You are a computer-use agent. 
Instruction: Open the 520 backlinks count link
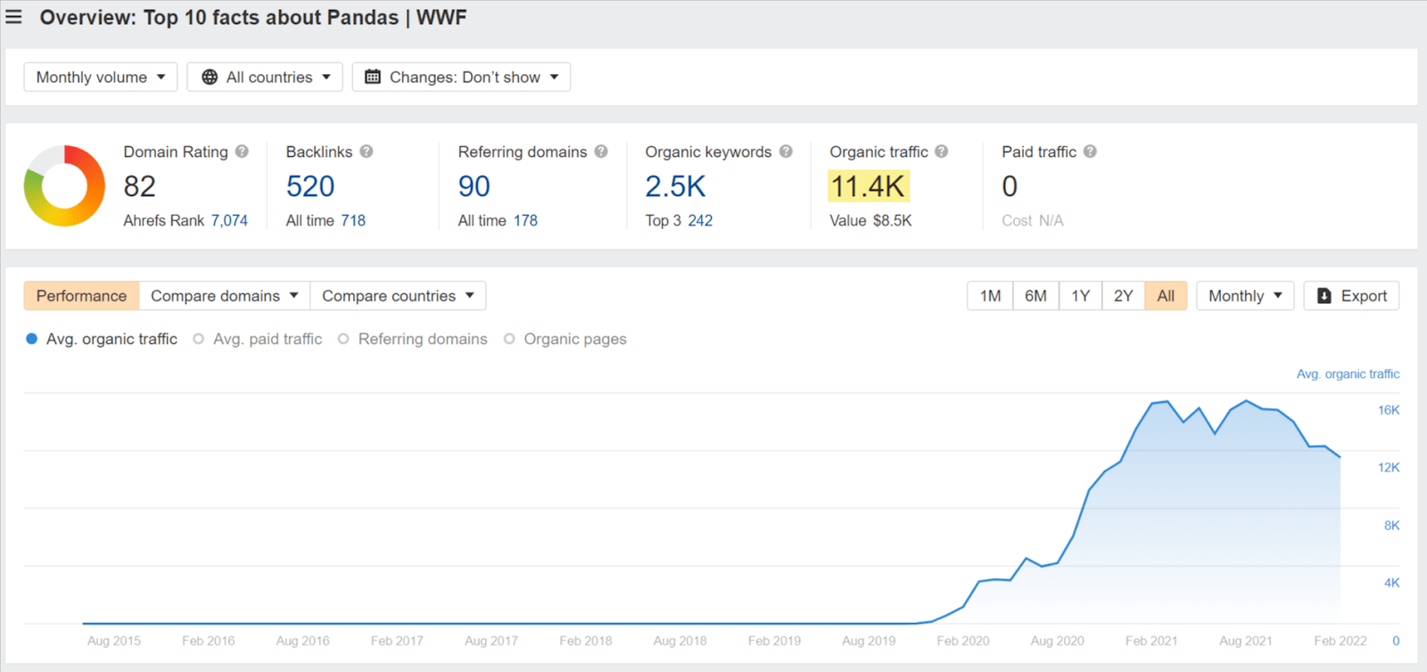click(310, 186)
